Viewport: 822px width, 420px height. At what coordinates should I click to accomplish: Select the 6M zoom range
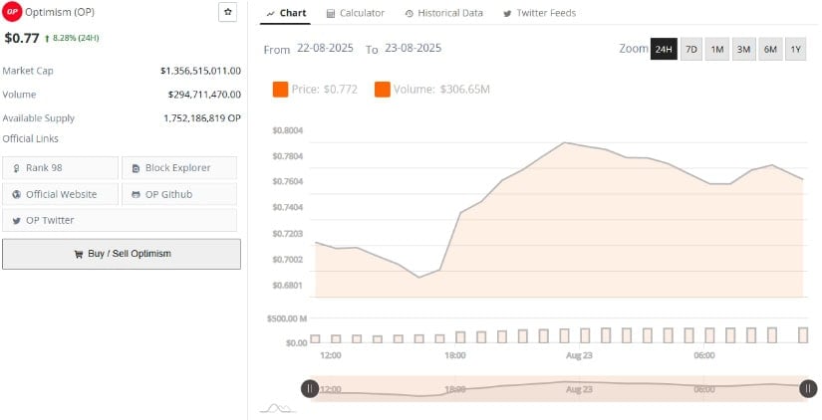(x=770, y=49)
